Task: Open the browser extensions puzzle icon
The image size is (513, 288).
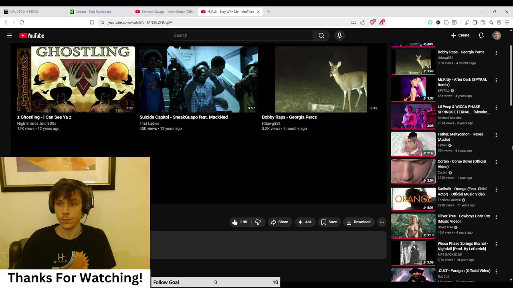Action: pos(446,22)
